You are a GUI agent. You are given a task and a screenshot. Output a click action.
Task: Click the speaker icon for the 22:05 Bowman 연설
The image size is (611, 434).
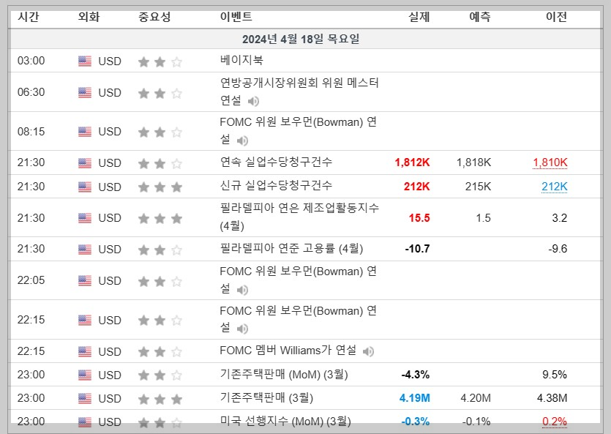(242, 290)
